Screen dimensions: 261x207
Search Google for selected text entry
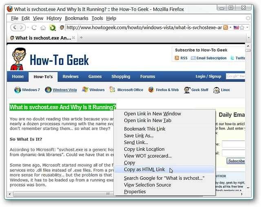(x=165, y=178)
